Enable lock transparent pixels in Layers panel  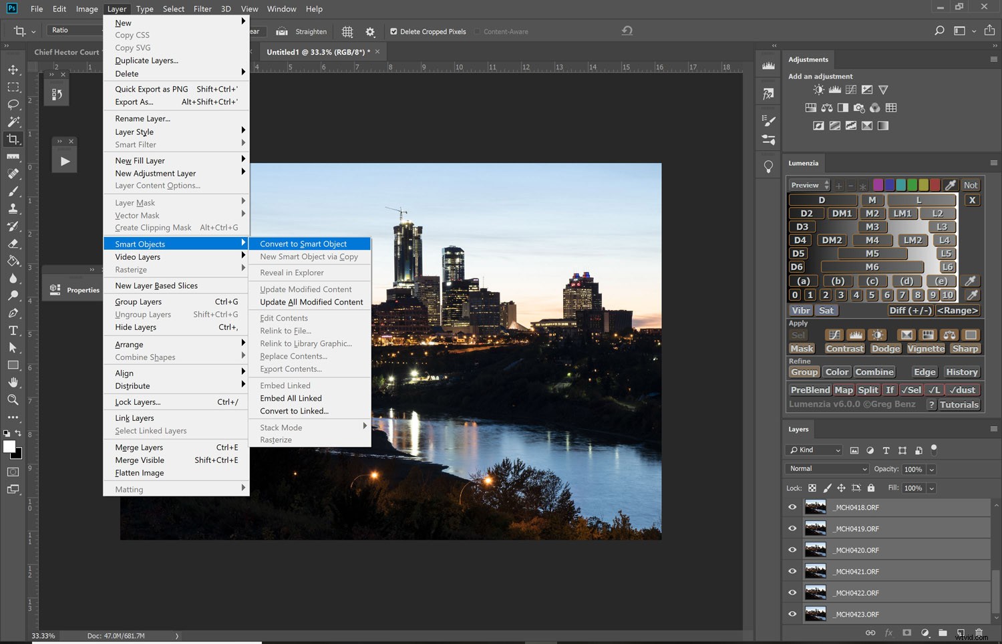(812, 488)
